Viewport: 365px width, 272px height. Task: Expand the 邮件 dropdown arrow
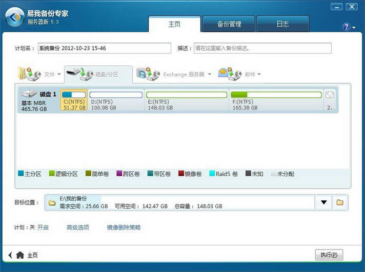[x=259, y=74]
